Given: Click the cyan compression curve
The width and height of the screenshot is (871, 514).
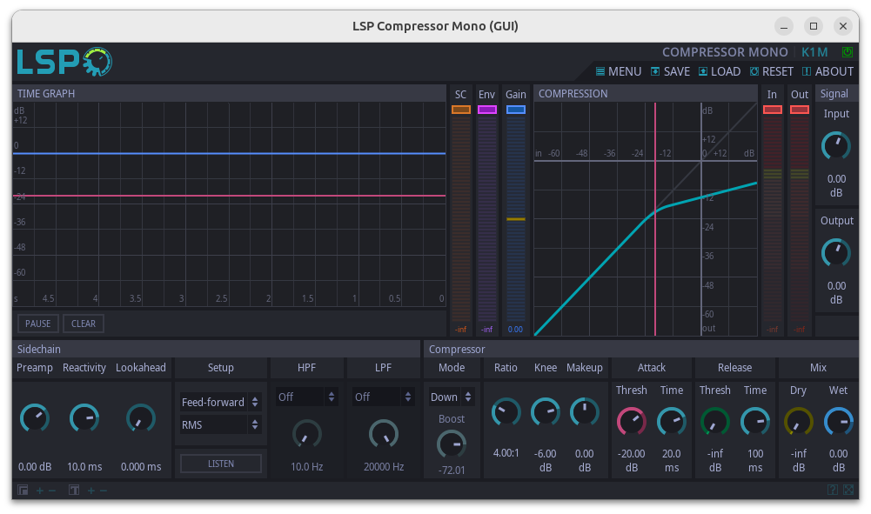Looking at the screenshot, I should (x=646, y=220).
